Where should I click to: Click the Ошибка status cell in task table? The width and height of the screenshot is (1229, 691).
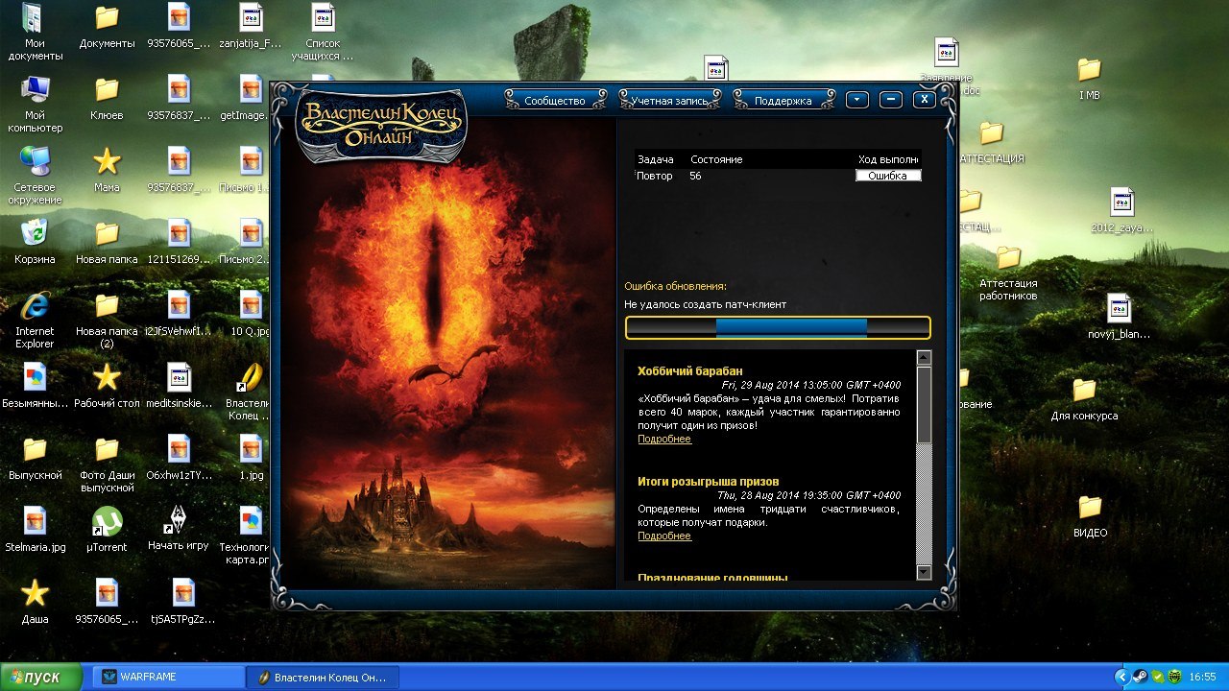click(888, 176)
